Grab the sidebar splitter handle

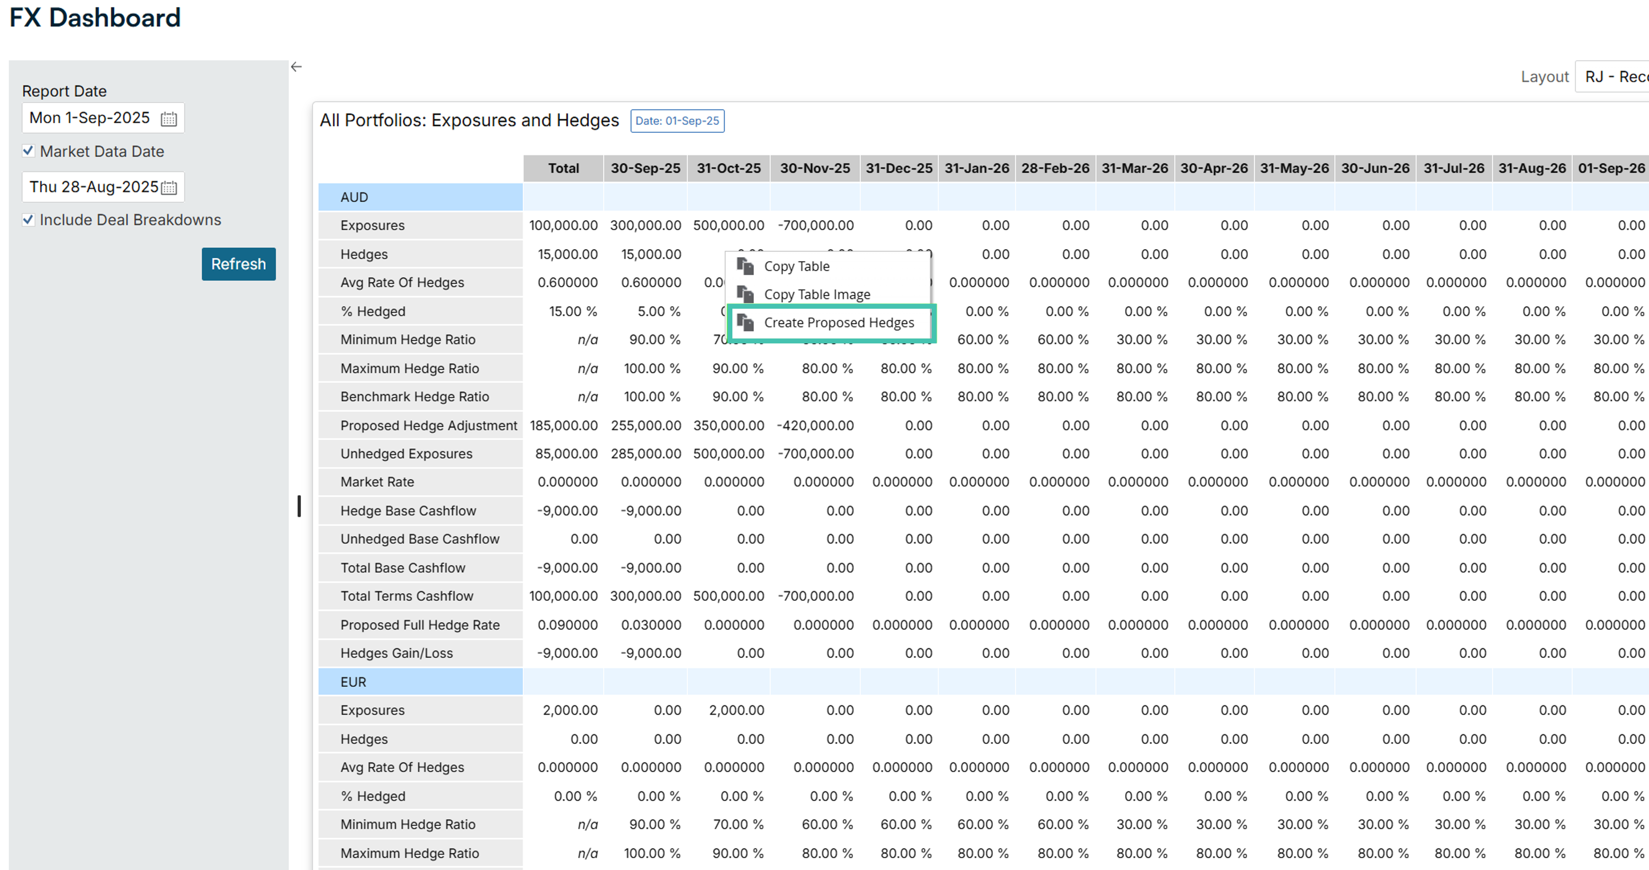tap(299, 506)
